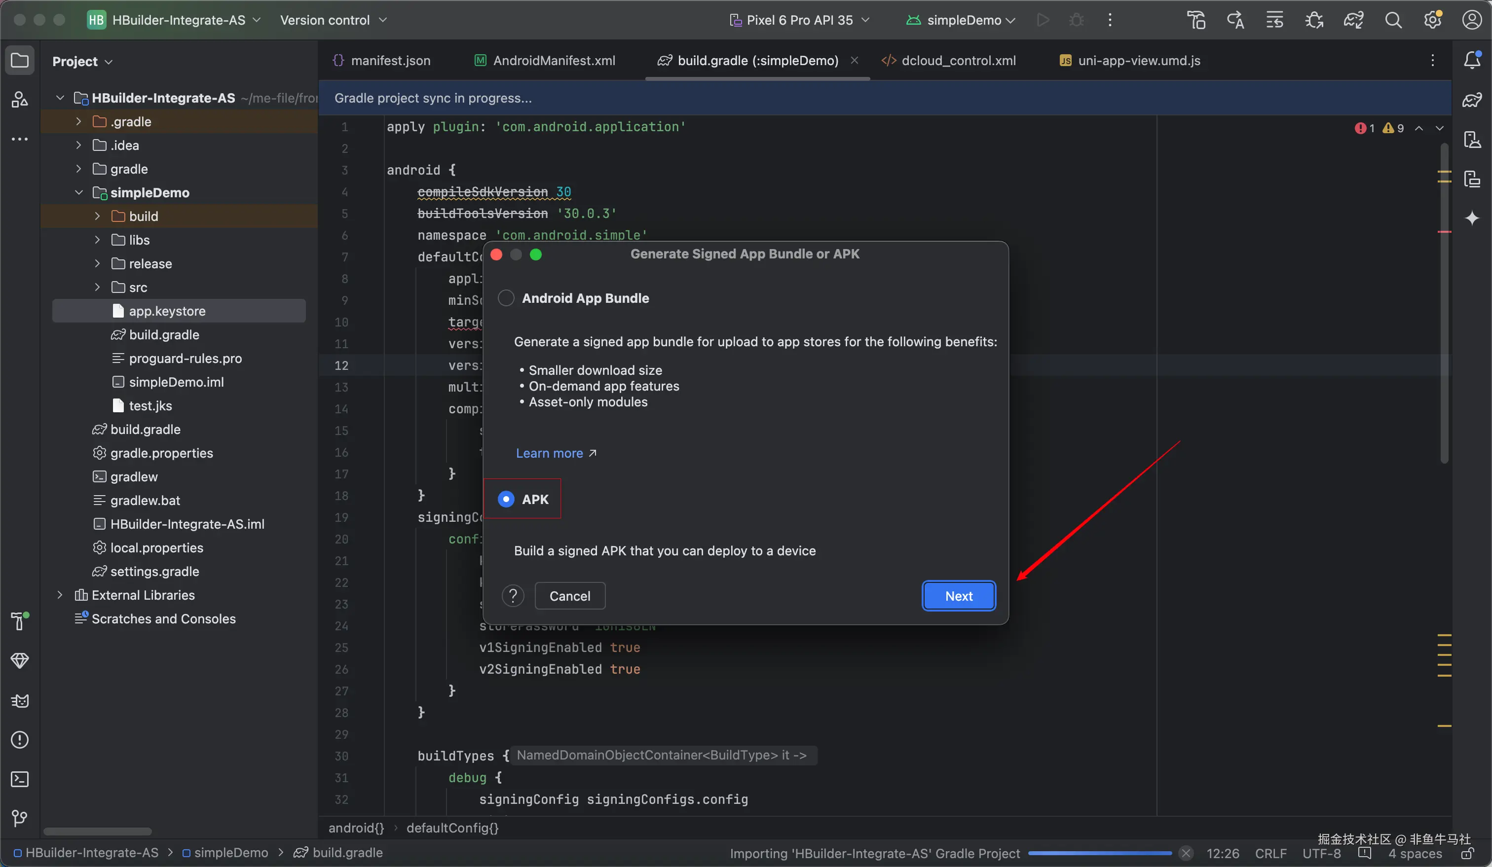Open Search Everywhere magnifier icon
Image resolution: width=1492 pixels, height=867 pixels.
[x=1393, y=20]
